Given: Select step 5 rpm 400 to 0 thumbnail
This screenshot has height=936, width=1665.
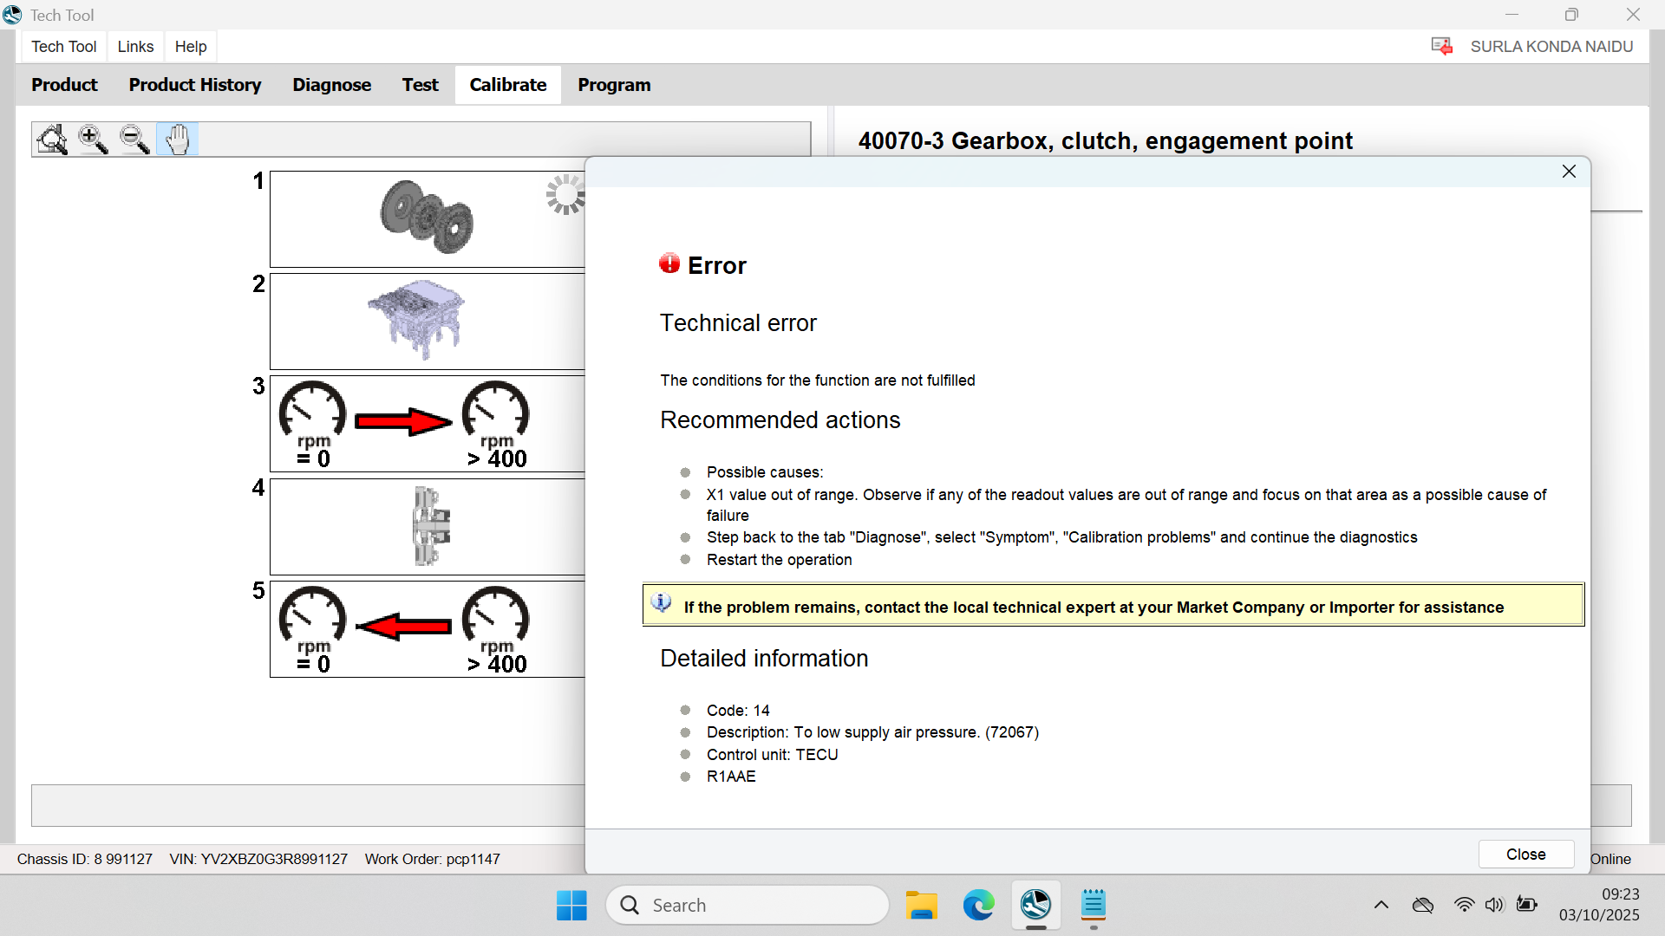Looking at the screenshot, I should [428, 629].
